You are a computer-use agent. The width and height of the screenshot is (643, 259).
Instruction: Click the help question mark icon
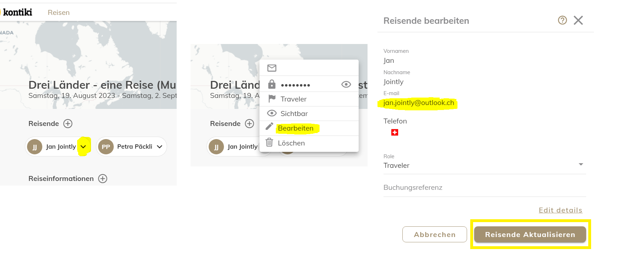pos(562,20)
